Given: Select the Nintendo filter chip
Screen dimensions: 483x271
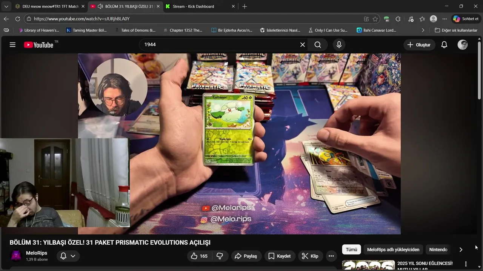Looking at the screenshot, I should [438, 250].
